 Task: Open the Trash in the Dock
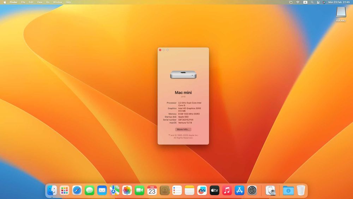(x=301, y=191)
